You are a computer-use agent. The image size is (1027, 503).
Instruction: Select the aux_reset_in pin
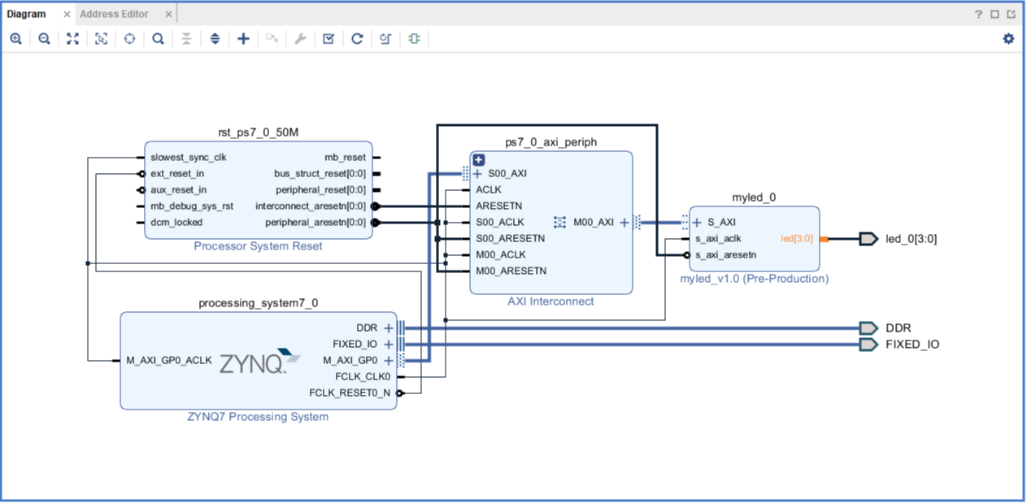[178, 190]
